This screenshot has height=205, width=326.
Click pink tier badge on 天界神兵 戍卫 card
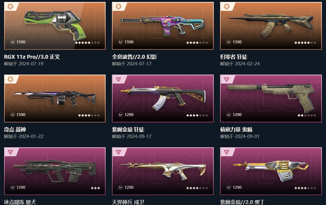point(119,152)
